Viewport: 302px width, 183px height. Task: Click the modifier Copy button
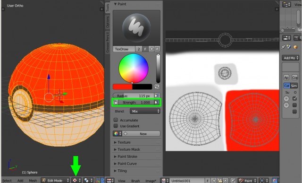click(x=295, y=78)
